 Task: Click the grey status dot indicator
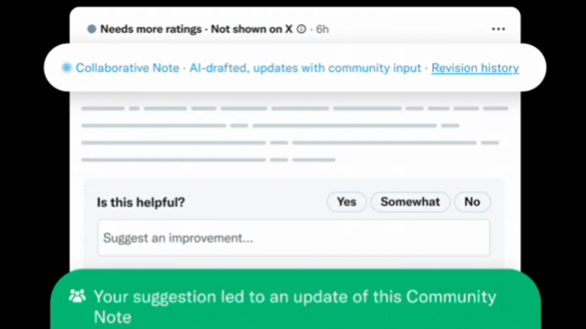point(91,29)
